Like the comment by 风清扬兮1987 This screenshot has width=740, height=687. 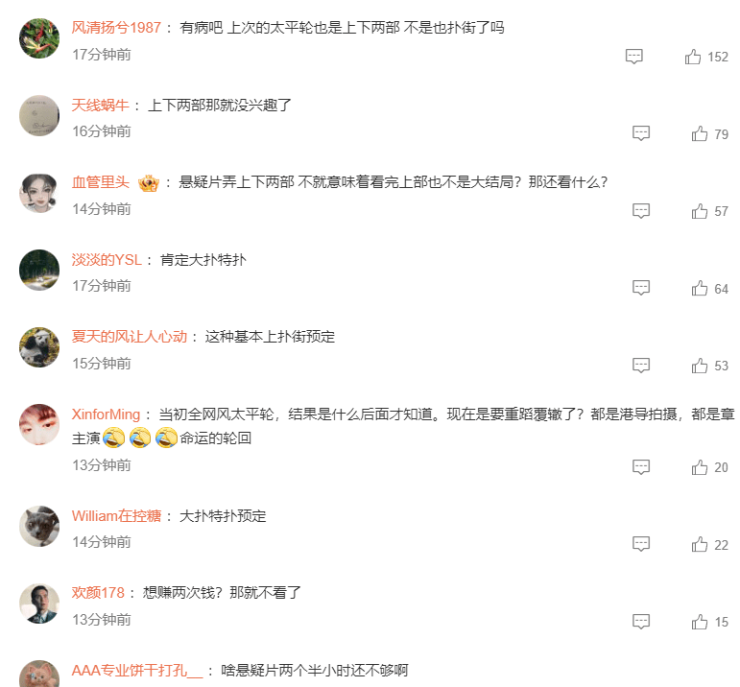693,57
